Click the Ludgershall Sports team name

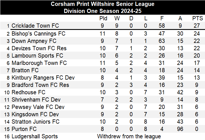34,136
